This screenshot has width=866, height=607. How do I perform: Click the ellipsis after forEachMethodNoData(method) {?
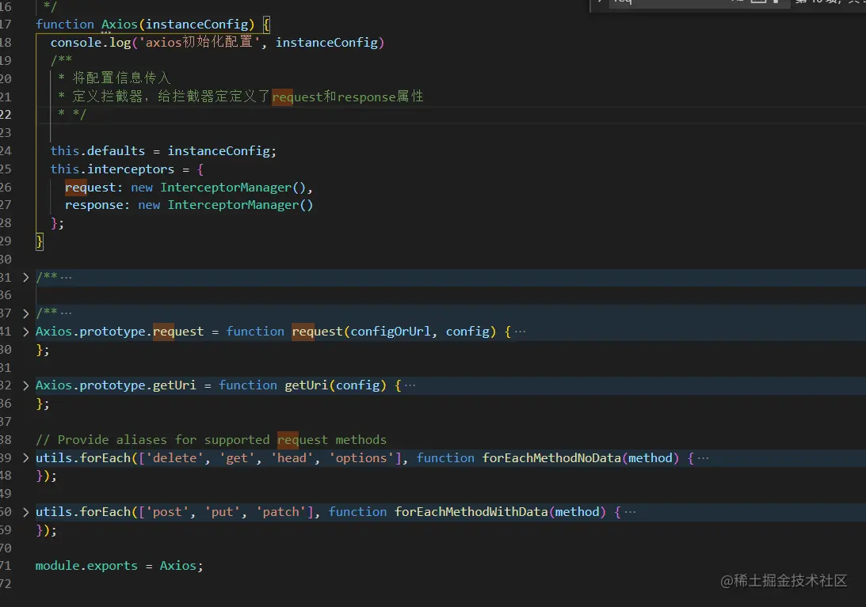[x=703, y=458]
